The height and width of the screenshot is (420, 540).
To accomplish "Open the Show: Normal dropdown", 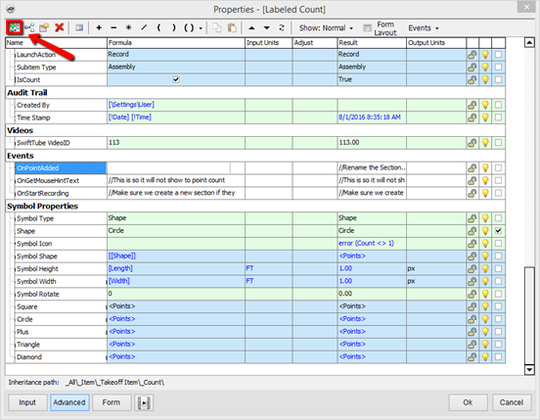I will tap(326, 28).
